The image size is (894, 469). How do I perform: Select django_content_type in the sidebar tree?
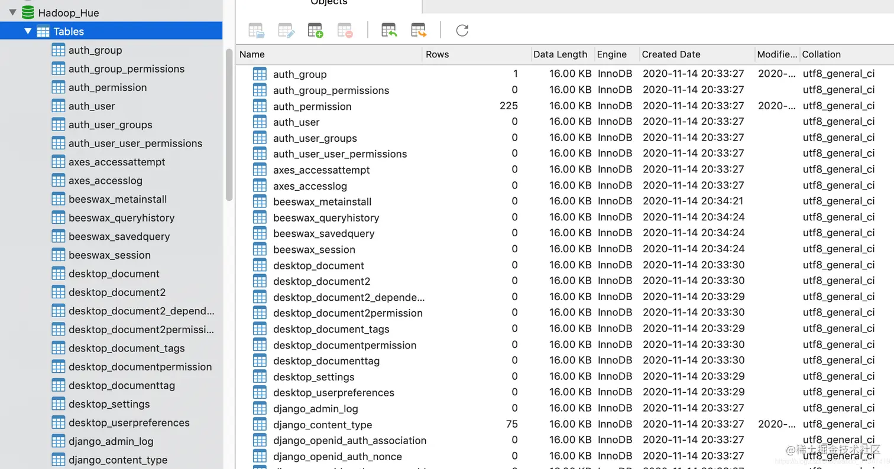pos(118,460)
